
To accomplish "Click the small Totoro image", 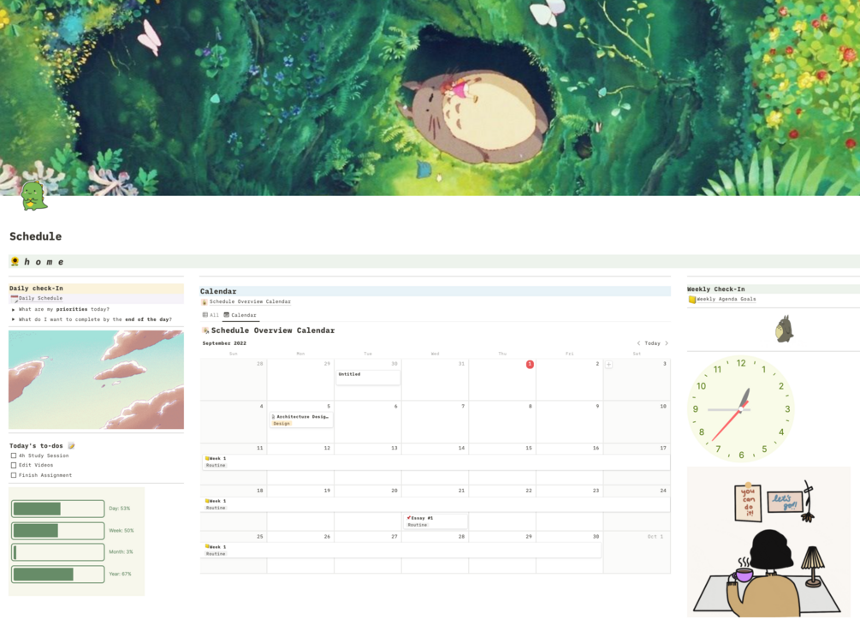I will [x=784, y=329].
